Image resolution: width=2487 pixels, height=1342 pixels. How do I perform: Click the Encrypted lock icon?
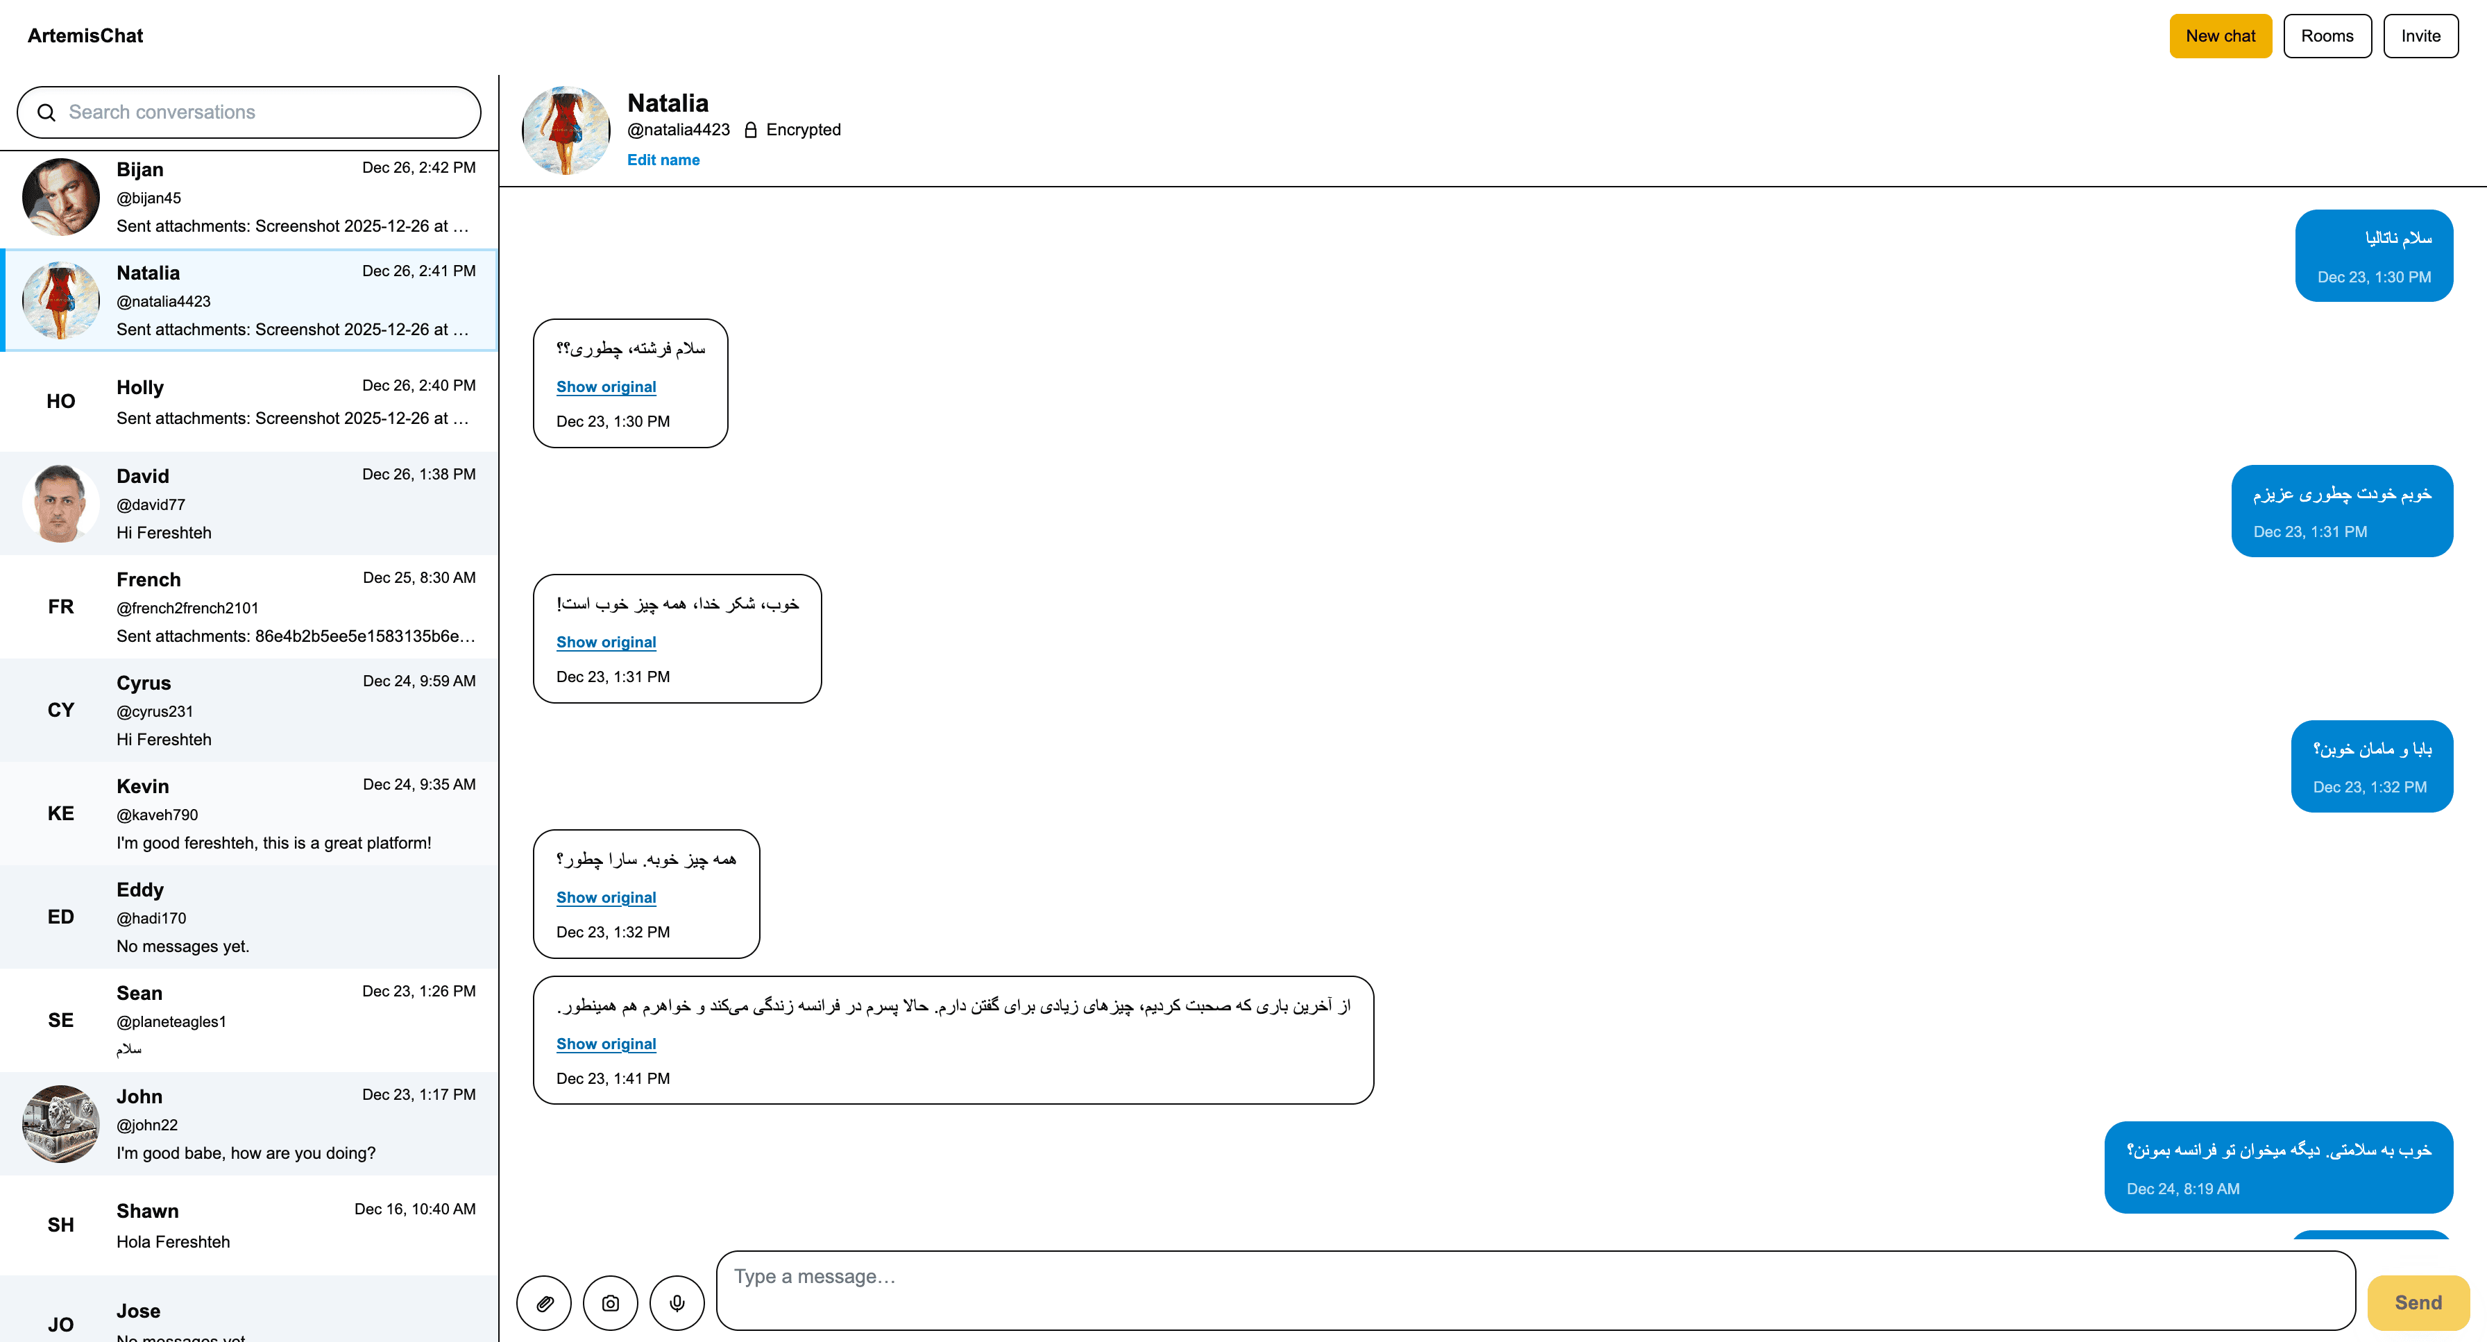[750, 129]
